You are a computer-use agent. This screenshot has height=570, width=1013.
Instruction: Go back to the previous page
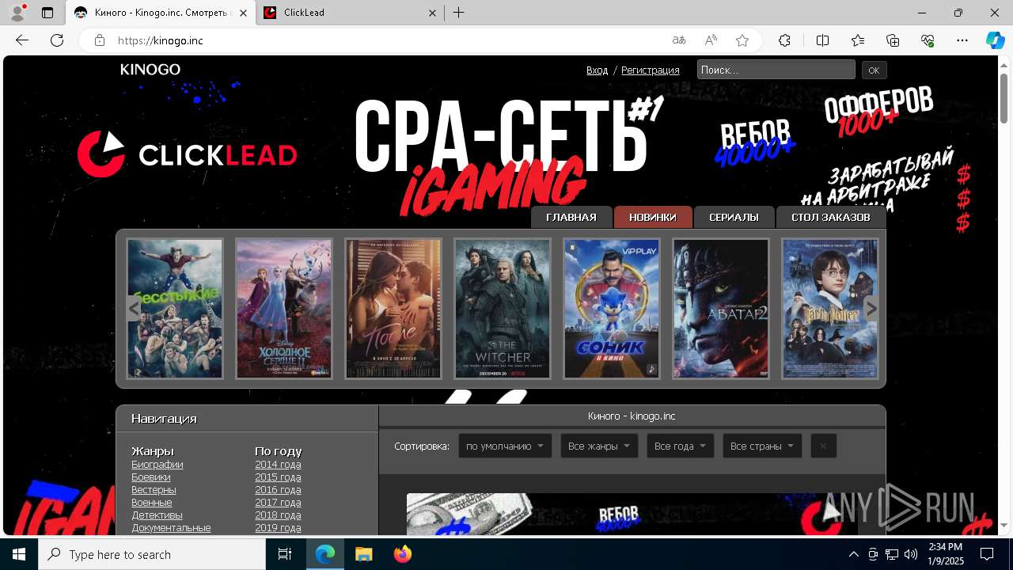pos(22,40)
